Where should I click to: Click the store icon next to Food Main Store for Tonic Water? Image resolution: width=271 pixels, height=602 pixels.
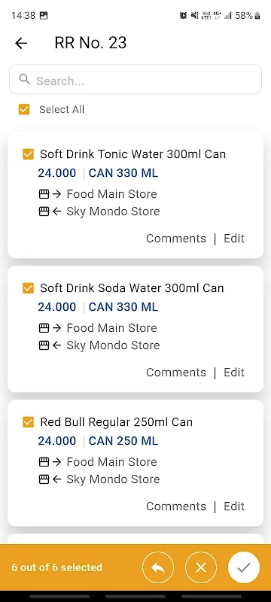pyautogui.click(x=44, y=194)
